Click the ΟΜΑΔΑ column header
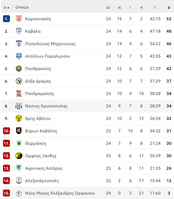 pyautogui.click(x=22, y=7)
